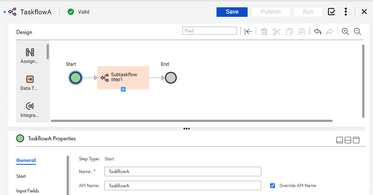Dock properties panel to bottom layout
Screen dimensions: 373x195
coord(340,140)
